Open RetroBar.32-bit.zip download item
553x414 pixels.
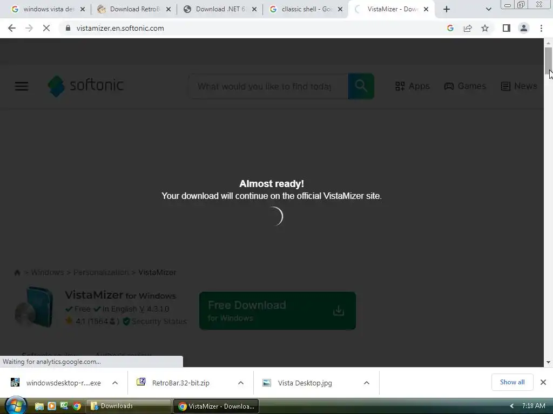pos(174,383)
